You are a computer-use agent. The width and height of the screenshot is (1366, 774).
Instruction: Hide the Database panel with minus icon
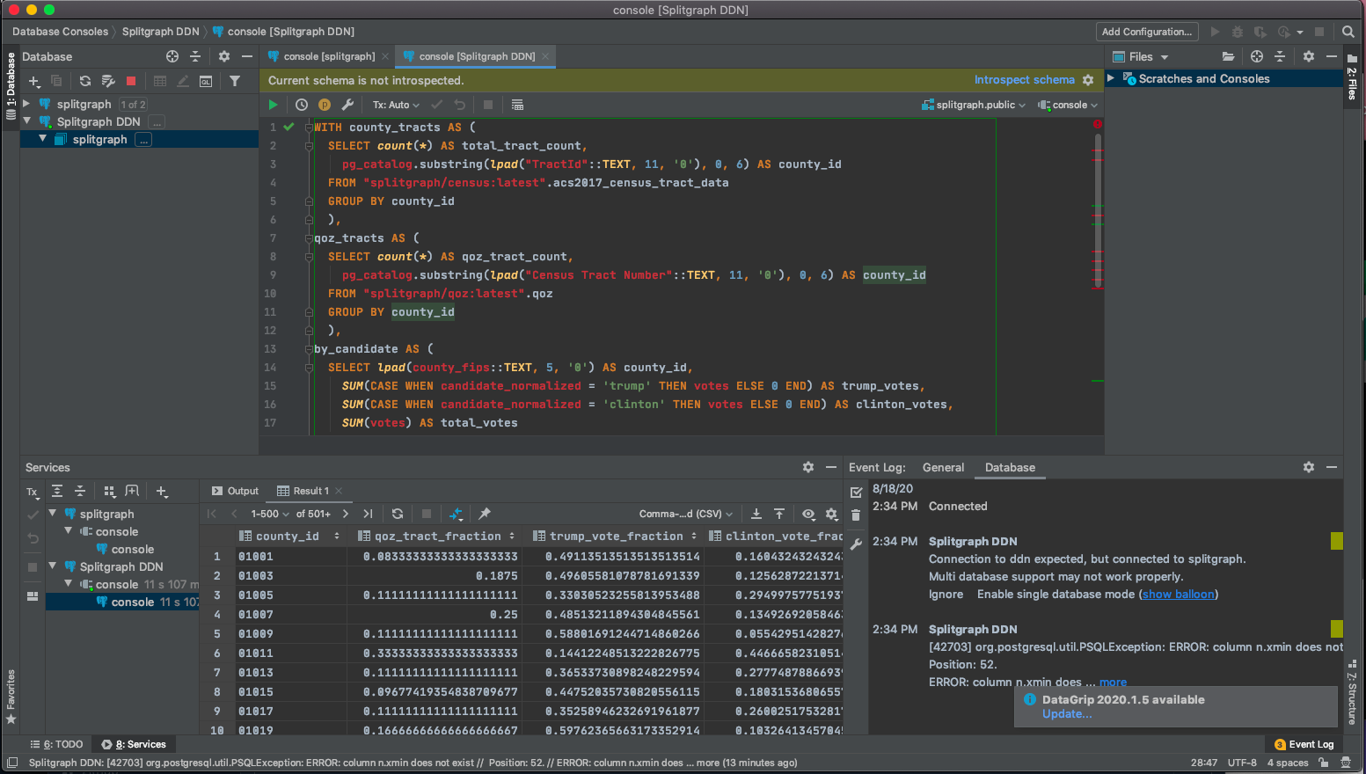247,56
